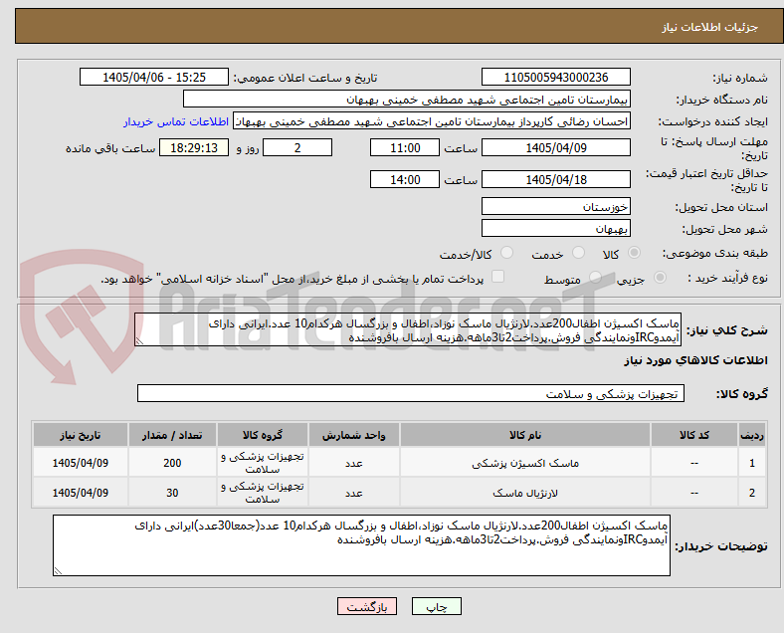
Task: Click the price validity date 1405/04/18 field
Action: coord(556,179)
